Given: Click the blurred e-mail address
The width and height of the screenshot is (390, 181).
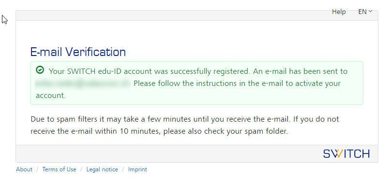Looking at the screenshot, I should tap(83, 84).
